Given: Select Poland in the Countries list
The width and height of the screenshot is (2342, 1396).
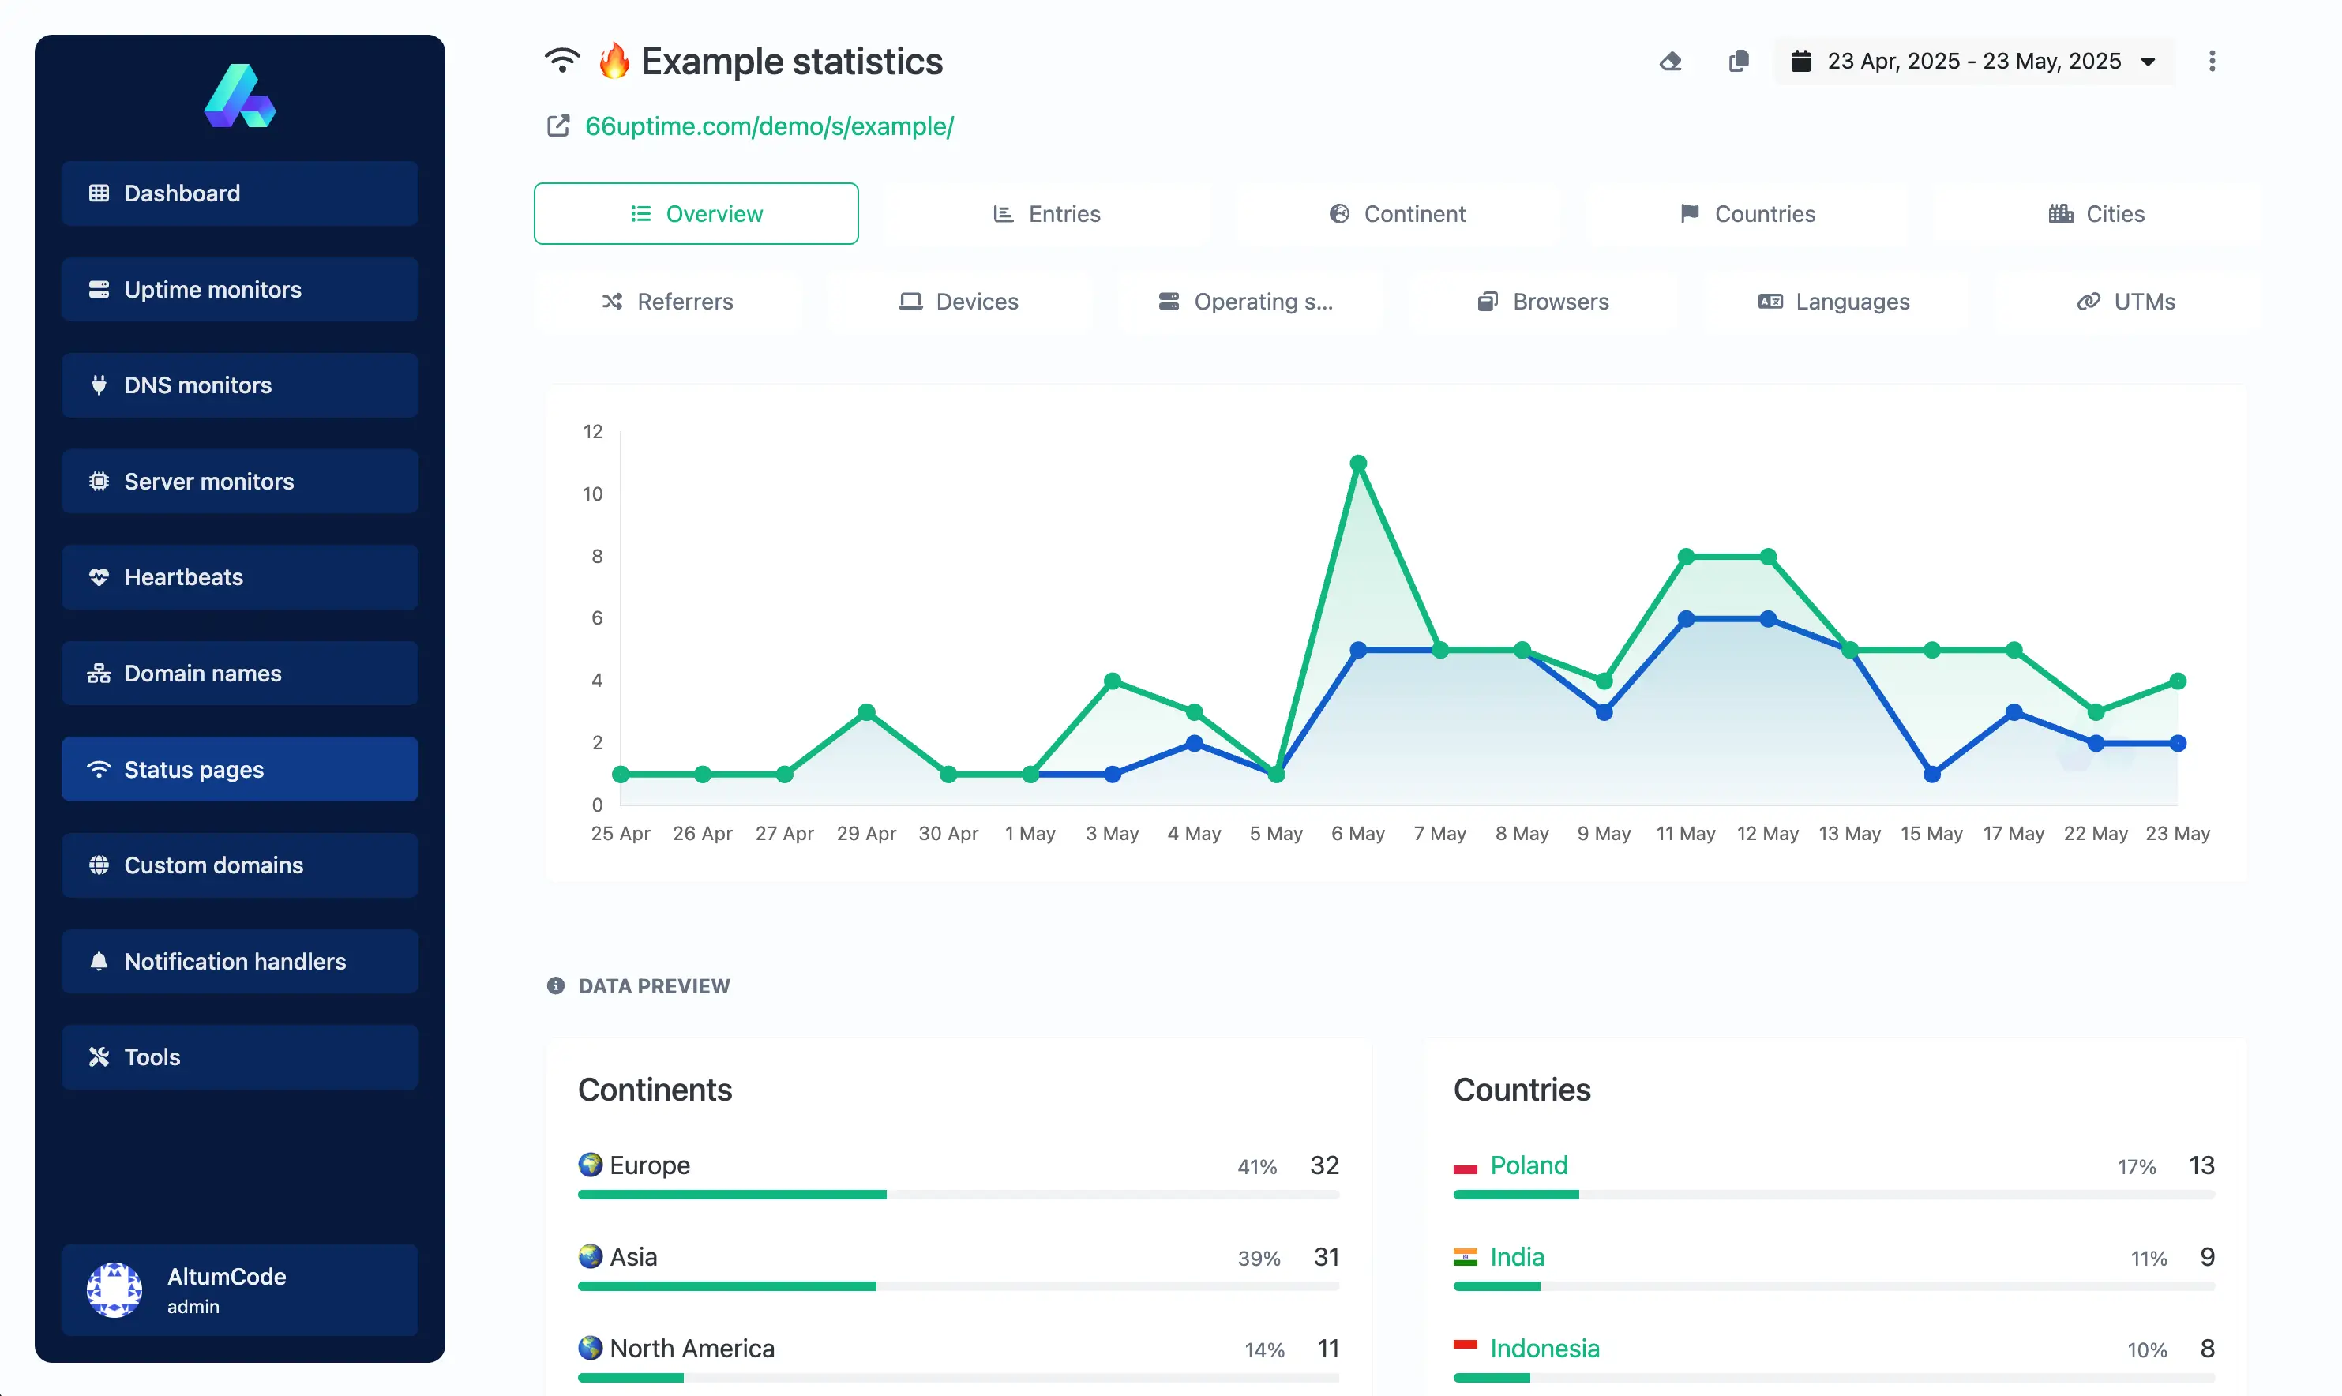Looking at the screenshot, I should tap(1529, 1165).
